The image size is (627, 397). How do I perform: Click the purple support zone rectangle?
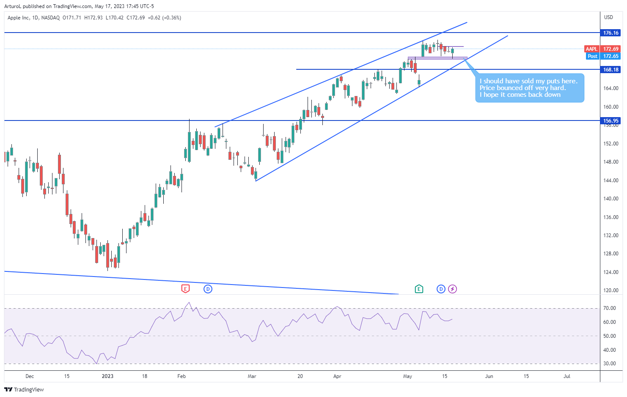[x=437, y=58]
